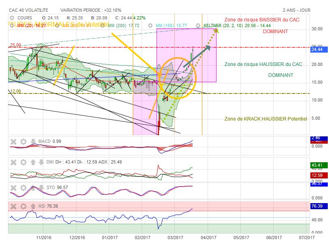Screen dimensions: 329x244
Task: Click 'Zone de risque BAISSIER du CAC' annotation
Action: [262, 20]
